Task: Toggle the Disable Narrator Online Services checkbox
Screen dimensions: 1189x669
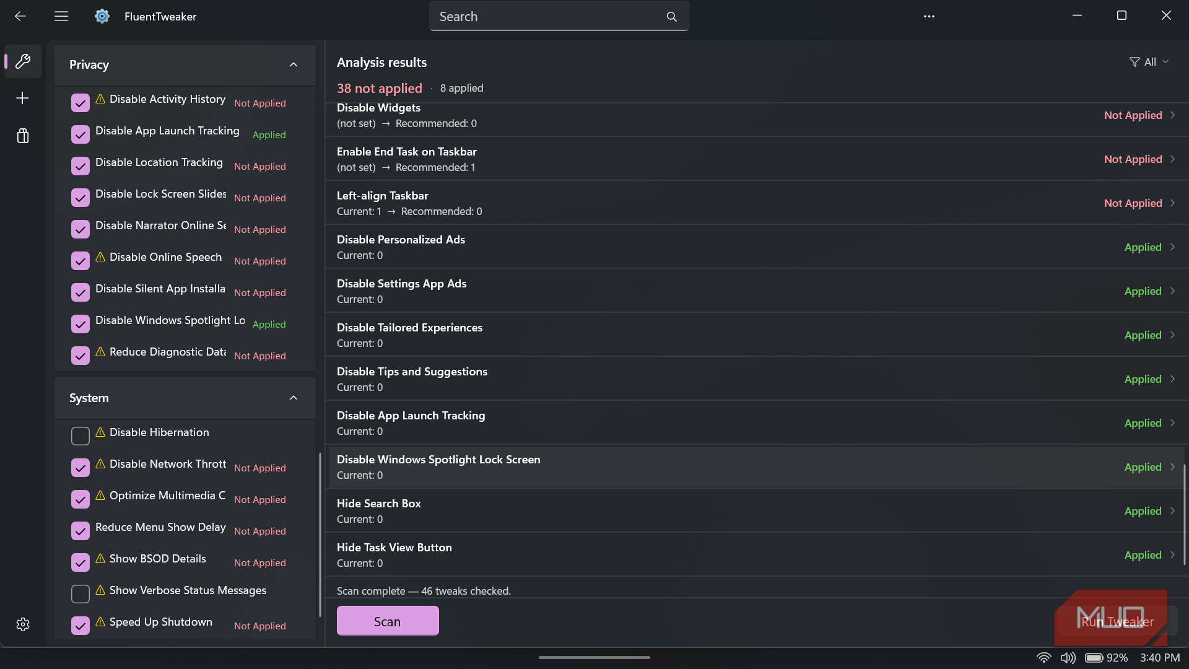Action: pyautogui.click(x=81, y=229)
